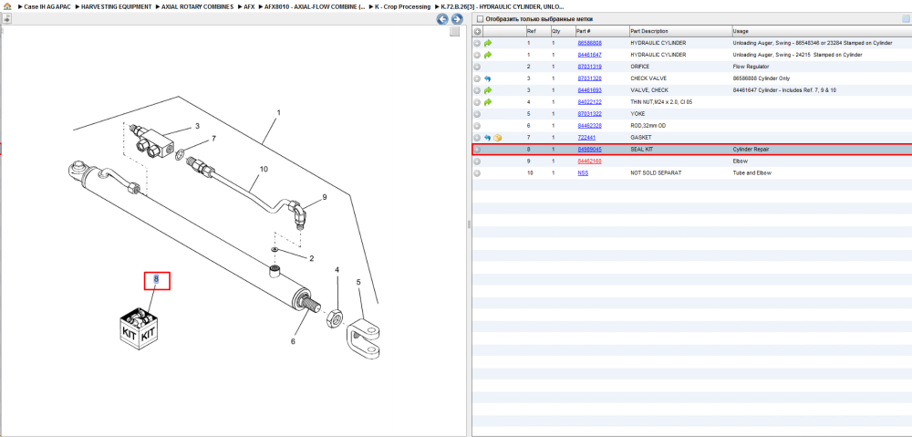
Task: Click the blue arrow for part 87031320
Action: coord(488,78)
